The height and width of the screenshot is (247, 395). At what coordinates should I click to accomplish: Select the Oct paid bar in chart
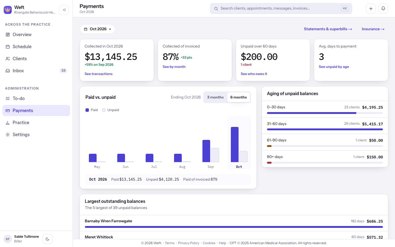tap(235, 144)
